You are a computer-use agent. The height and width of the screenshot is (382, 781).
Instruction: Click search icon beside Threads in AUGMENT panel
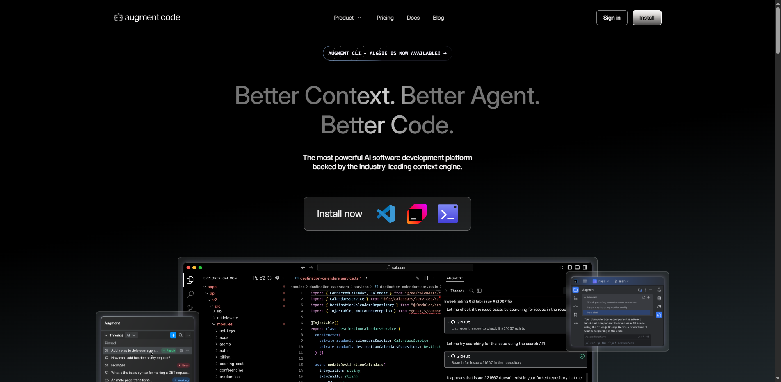[x=472, y=291]
